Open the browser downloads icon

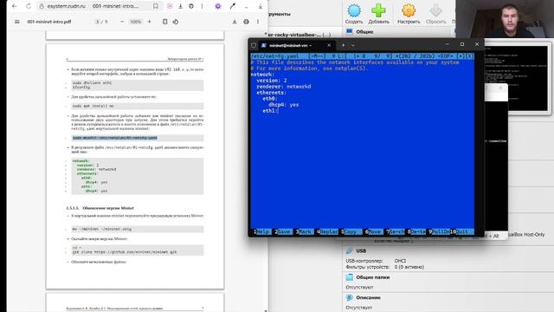tap(181, 6)
